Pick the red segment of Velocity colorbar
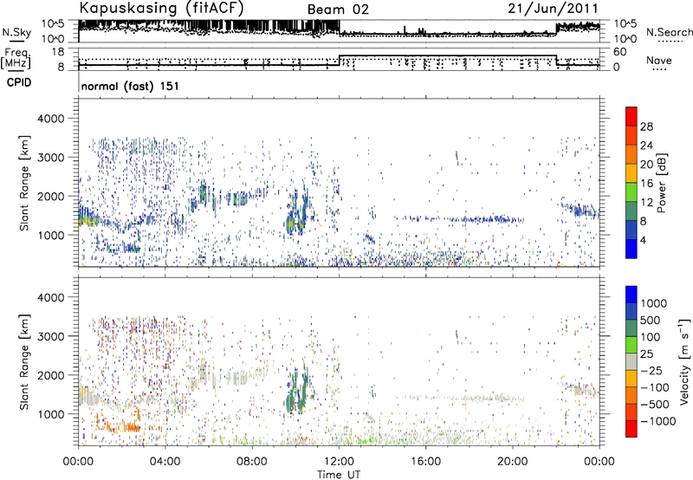693x480 pixels. [x=631, y=429]
